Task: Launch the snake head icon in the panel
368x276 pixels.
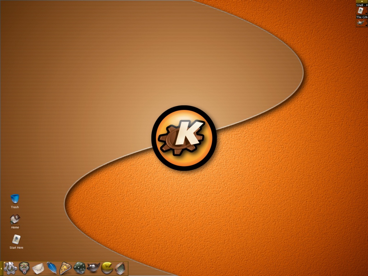Action: pyautogui.click(x=24, y=268)
